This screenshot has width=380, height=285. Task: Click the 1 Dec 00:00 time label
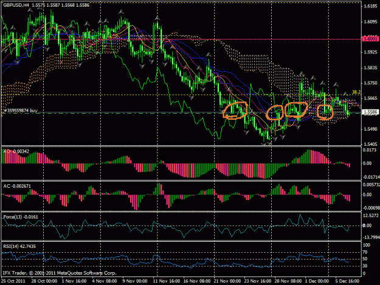317,281
